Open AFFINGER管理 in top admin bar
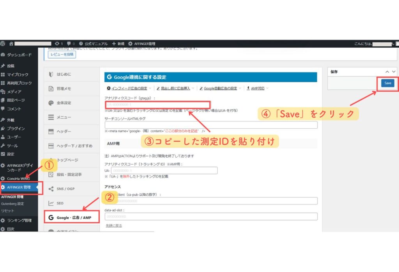This screenshot has height=272, width=399. click(141, 44)
